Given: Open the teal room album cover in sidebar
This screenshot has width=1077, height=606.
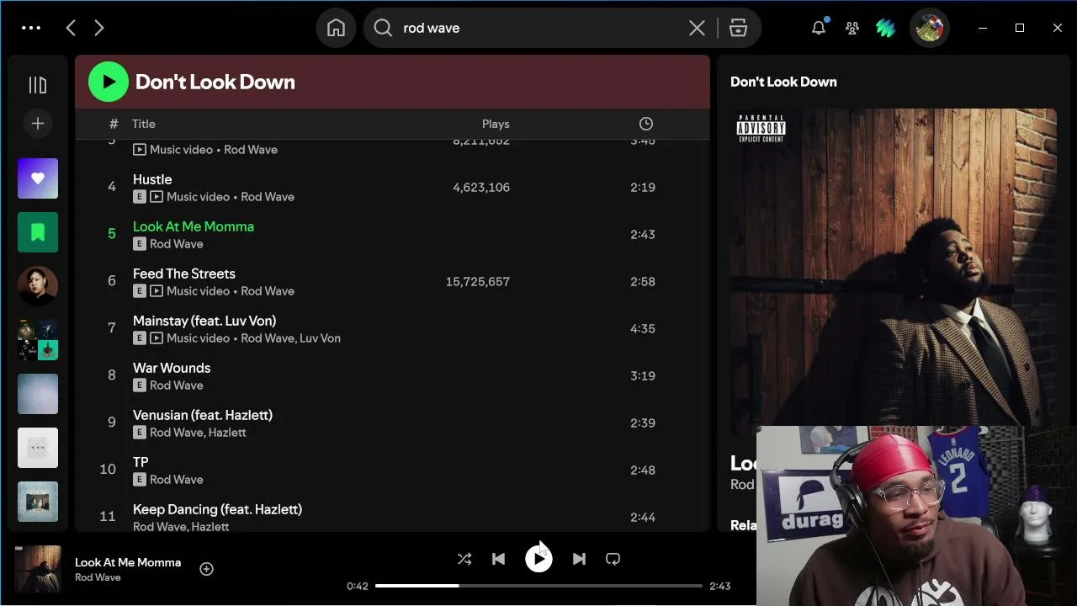Looking at the screenshot, I should 38,502.
